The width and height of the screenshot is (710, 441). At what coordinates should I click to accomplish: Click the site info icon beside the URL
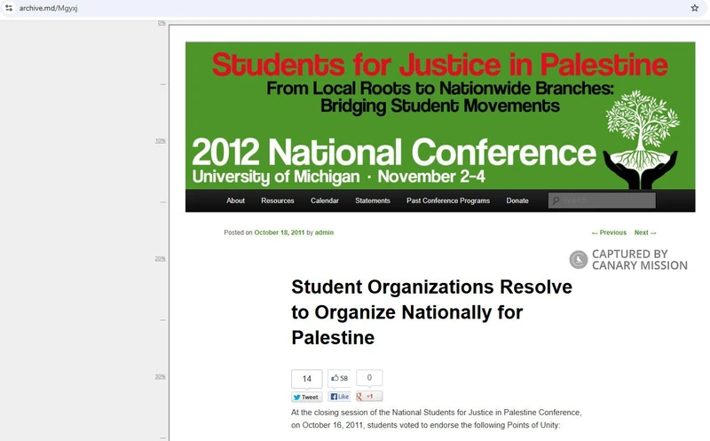point(9,8)
